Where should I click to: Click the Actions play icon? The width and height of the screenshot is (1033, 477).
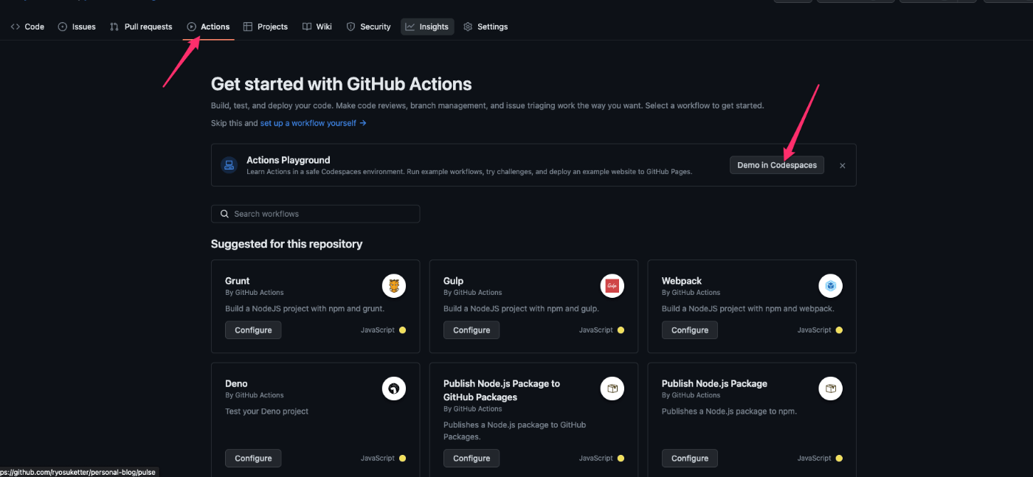192,27
